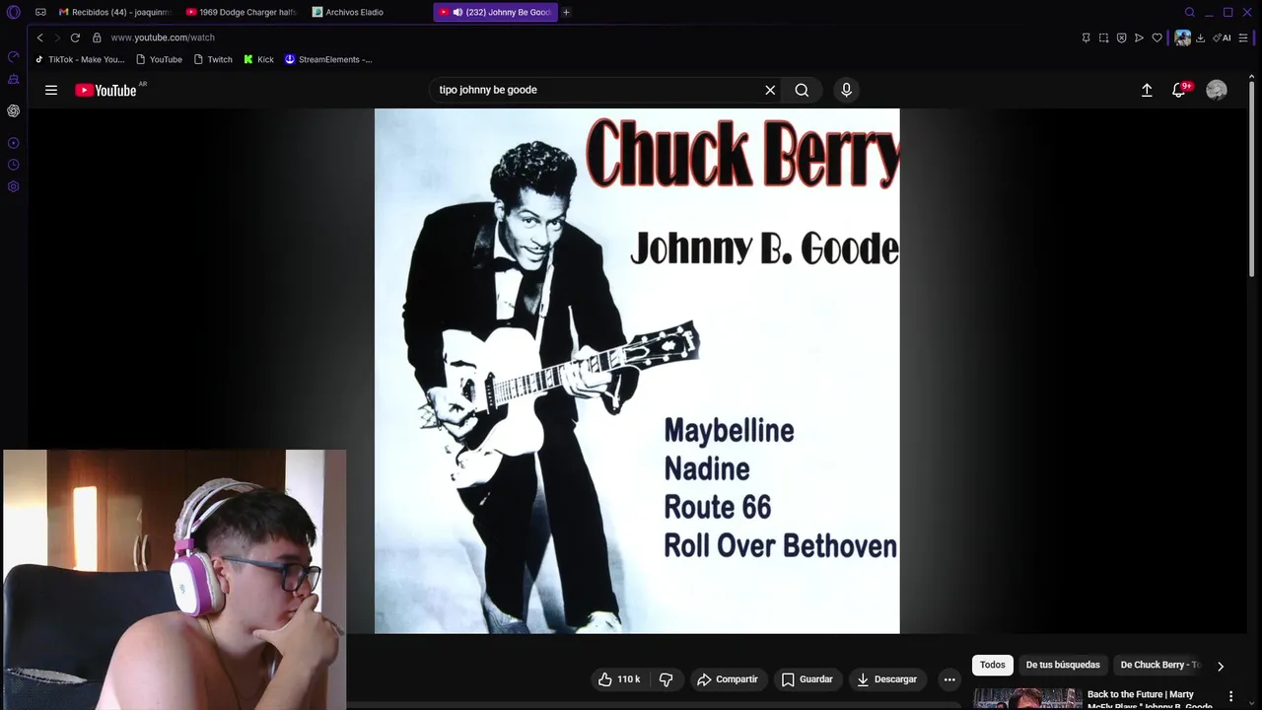Open ad blocker shield icon
The width and height of the screenshot is (1262, 710).
tap(1121, 37)
